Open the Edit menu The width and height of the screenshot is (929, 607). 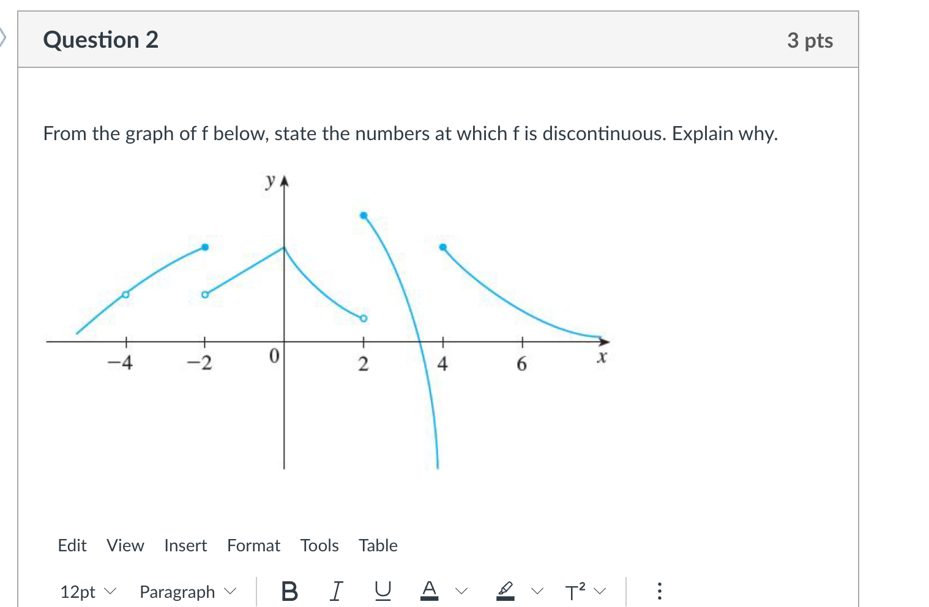click(x=72, y=545)
